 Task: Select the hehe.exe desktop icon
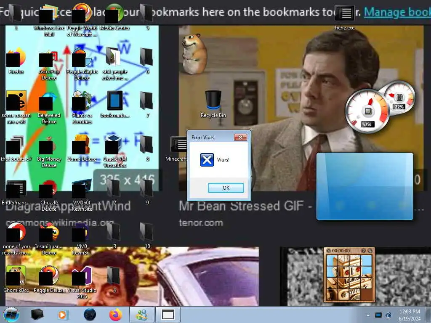tap(345, 16)
